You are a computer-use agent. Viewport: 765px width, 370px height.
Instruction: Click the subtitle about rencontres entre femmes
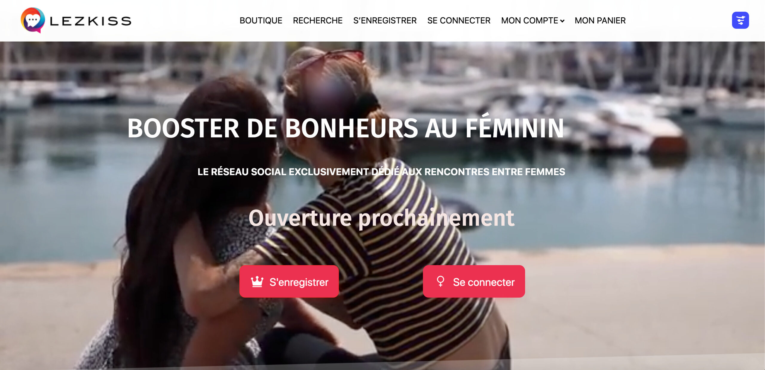[381, 172]
